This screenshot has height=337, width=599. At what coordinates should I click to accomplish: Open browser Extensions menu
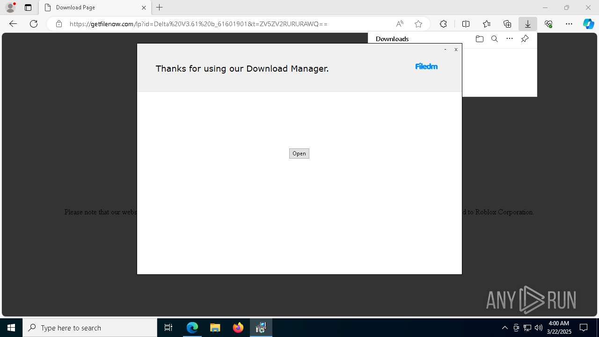coord(443,24)
